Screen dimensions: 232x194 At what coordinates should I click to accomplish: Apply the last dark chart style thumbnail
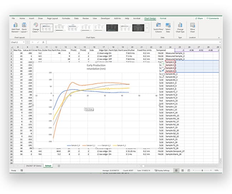pyautogui.click(x=138, y=28)
